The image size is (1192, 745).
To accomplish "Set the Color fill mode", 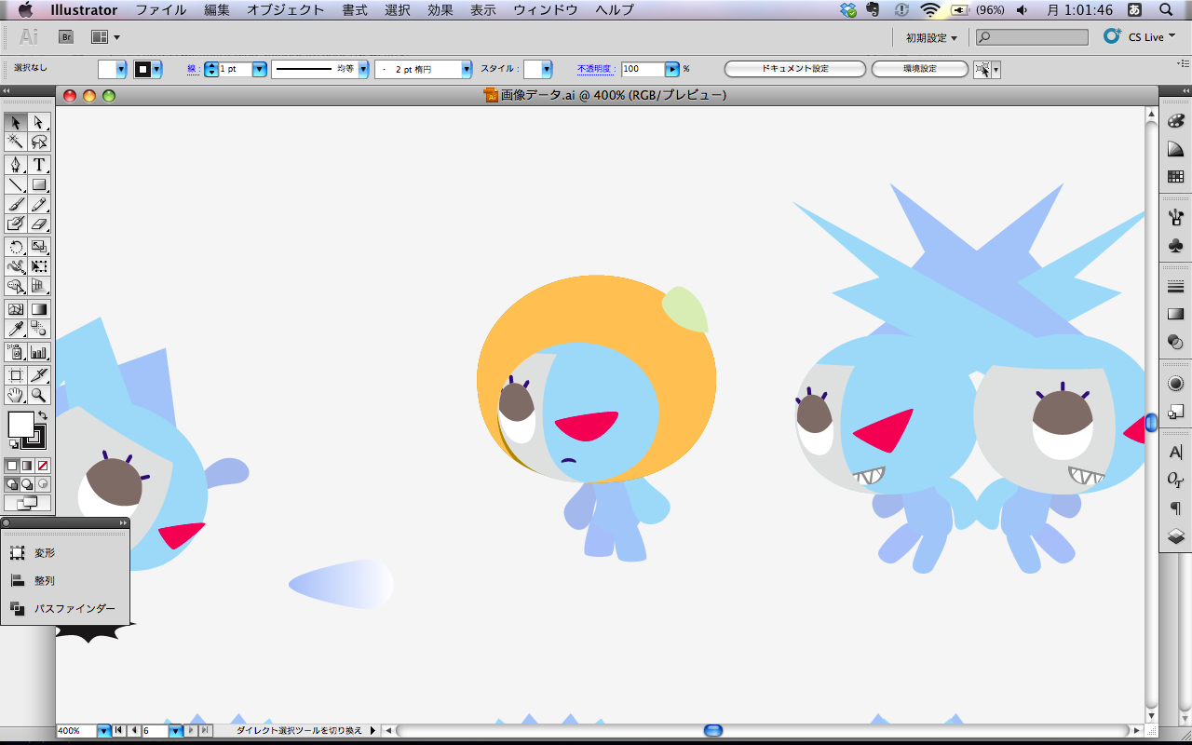I will (12, 465).
